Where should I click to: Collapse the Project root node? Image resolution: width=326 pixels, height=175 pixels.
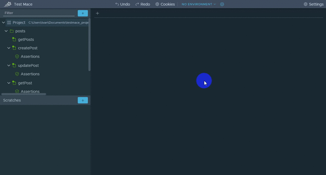4,22
